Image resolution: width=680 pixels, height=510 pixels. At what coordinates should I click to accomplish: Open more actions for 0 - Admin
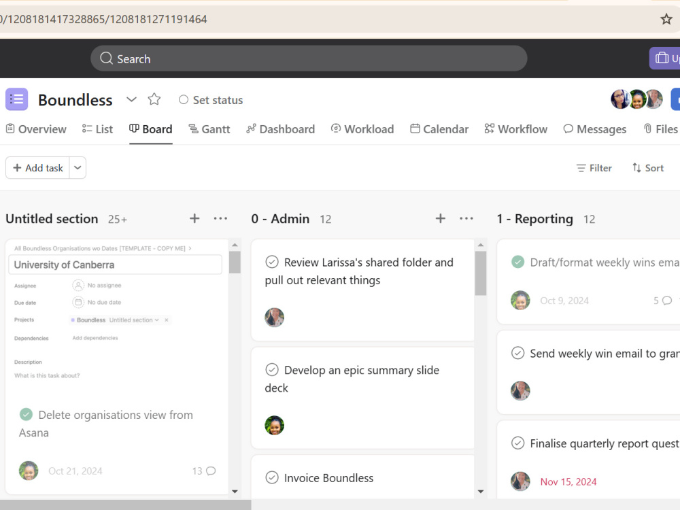(x=466, y=218)
